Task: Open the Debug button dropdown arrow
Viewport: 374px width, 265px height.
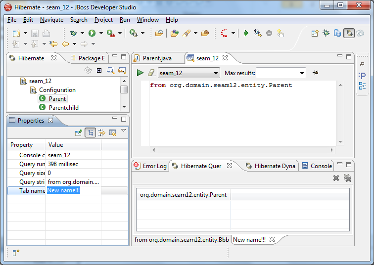Action: (x=82, y=33)
